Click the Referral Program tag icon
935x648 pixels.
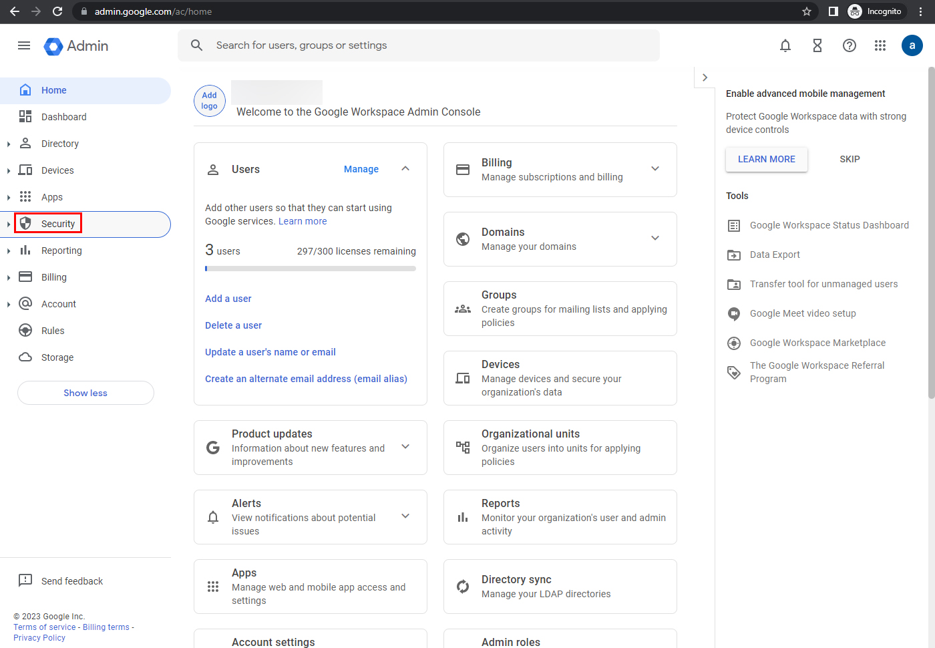(x=734, y=372)
